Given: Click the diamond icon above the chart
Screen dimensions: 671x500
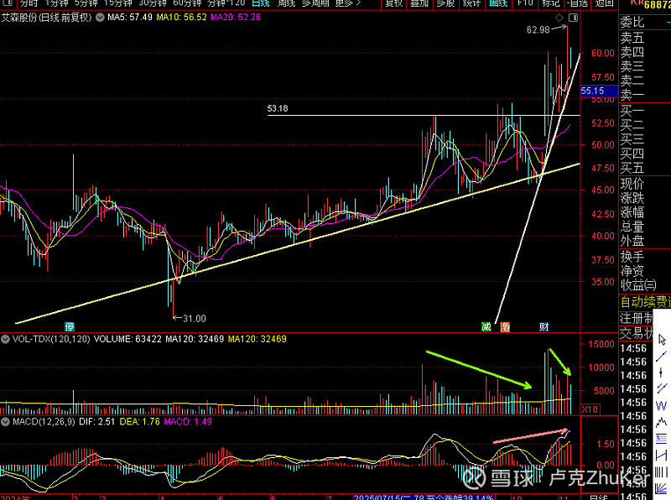Looking at the screenshot, I should 559,18.
